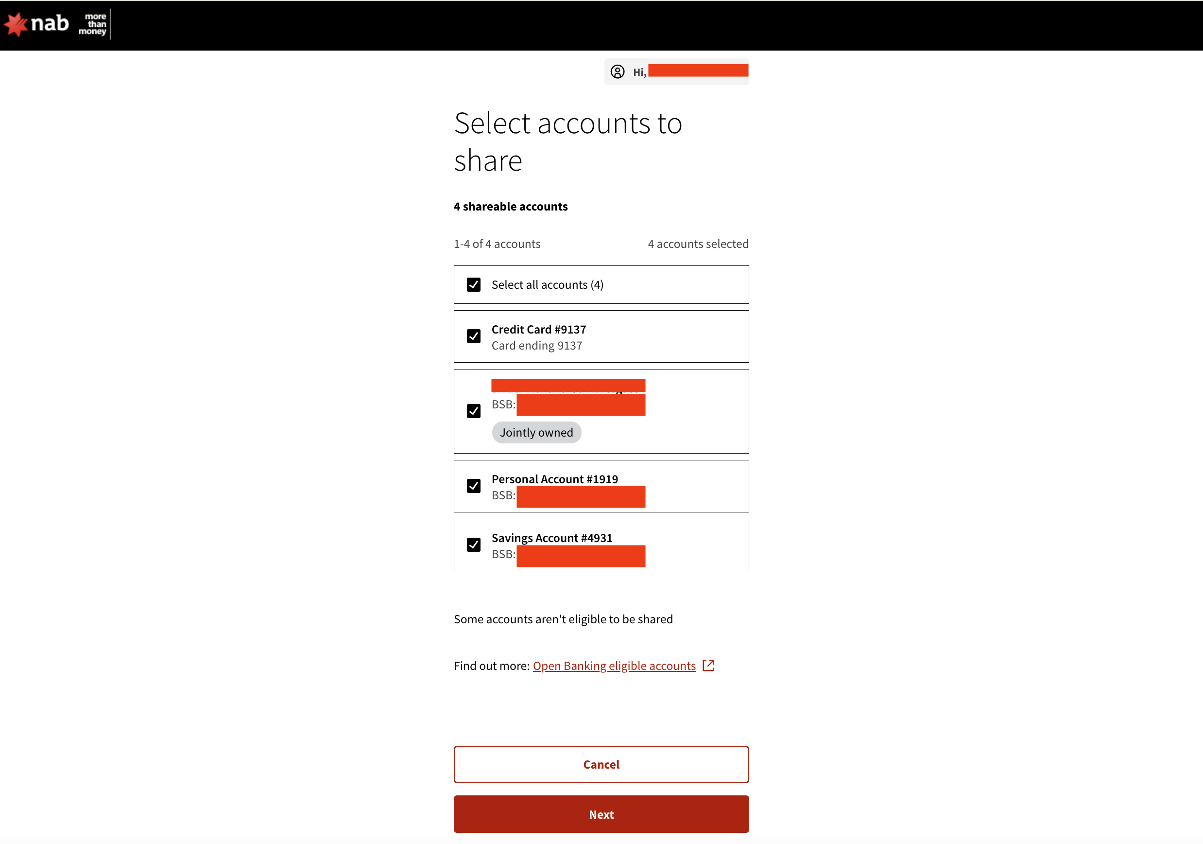Uncheck the jointly owned account checkbox
Image resolution: width=1203 pixels, height=844 pixels.
click(x=474, y=410)
